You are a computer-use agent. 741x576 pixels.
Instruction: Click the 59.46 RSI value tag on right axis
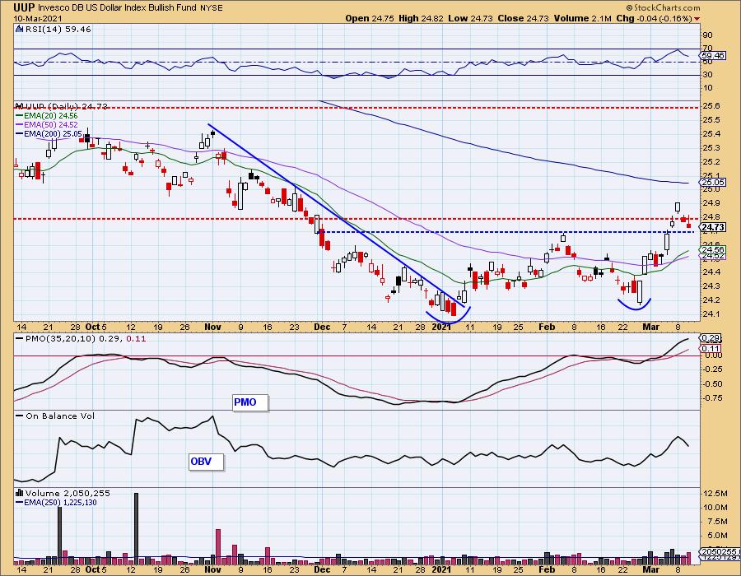coord(713,56)
